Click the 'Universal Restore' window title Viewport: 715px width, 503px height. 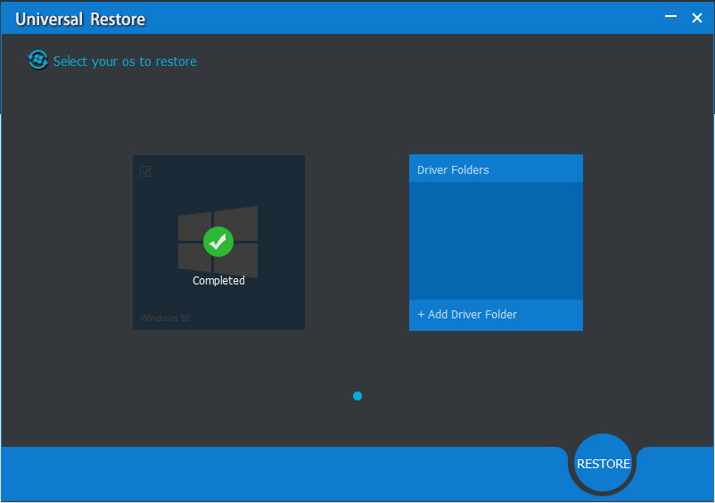80,19
